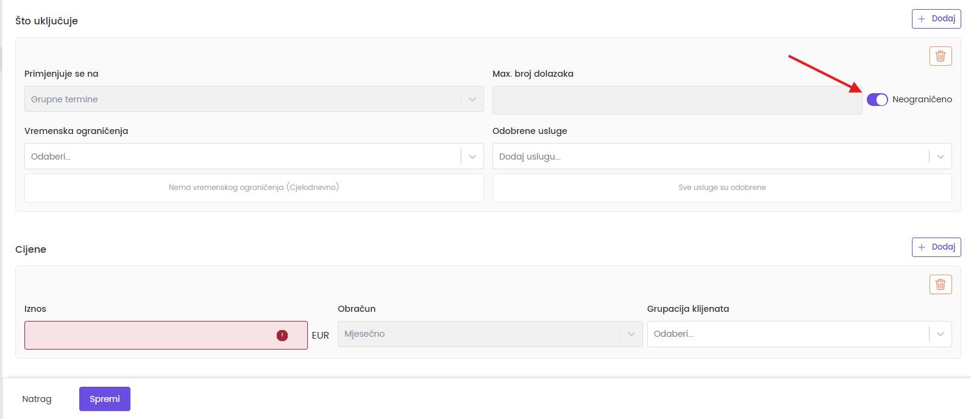971x419 pixels.
Task: Open the 'Primjenjuje se na' Grupne termine dropdown
Action: (244, 99)
